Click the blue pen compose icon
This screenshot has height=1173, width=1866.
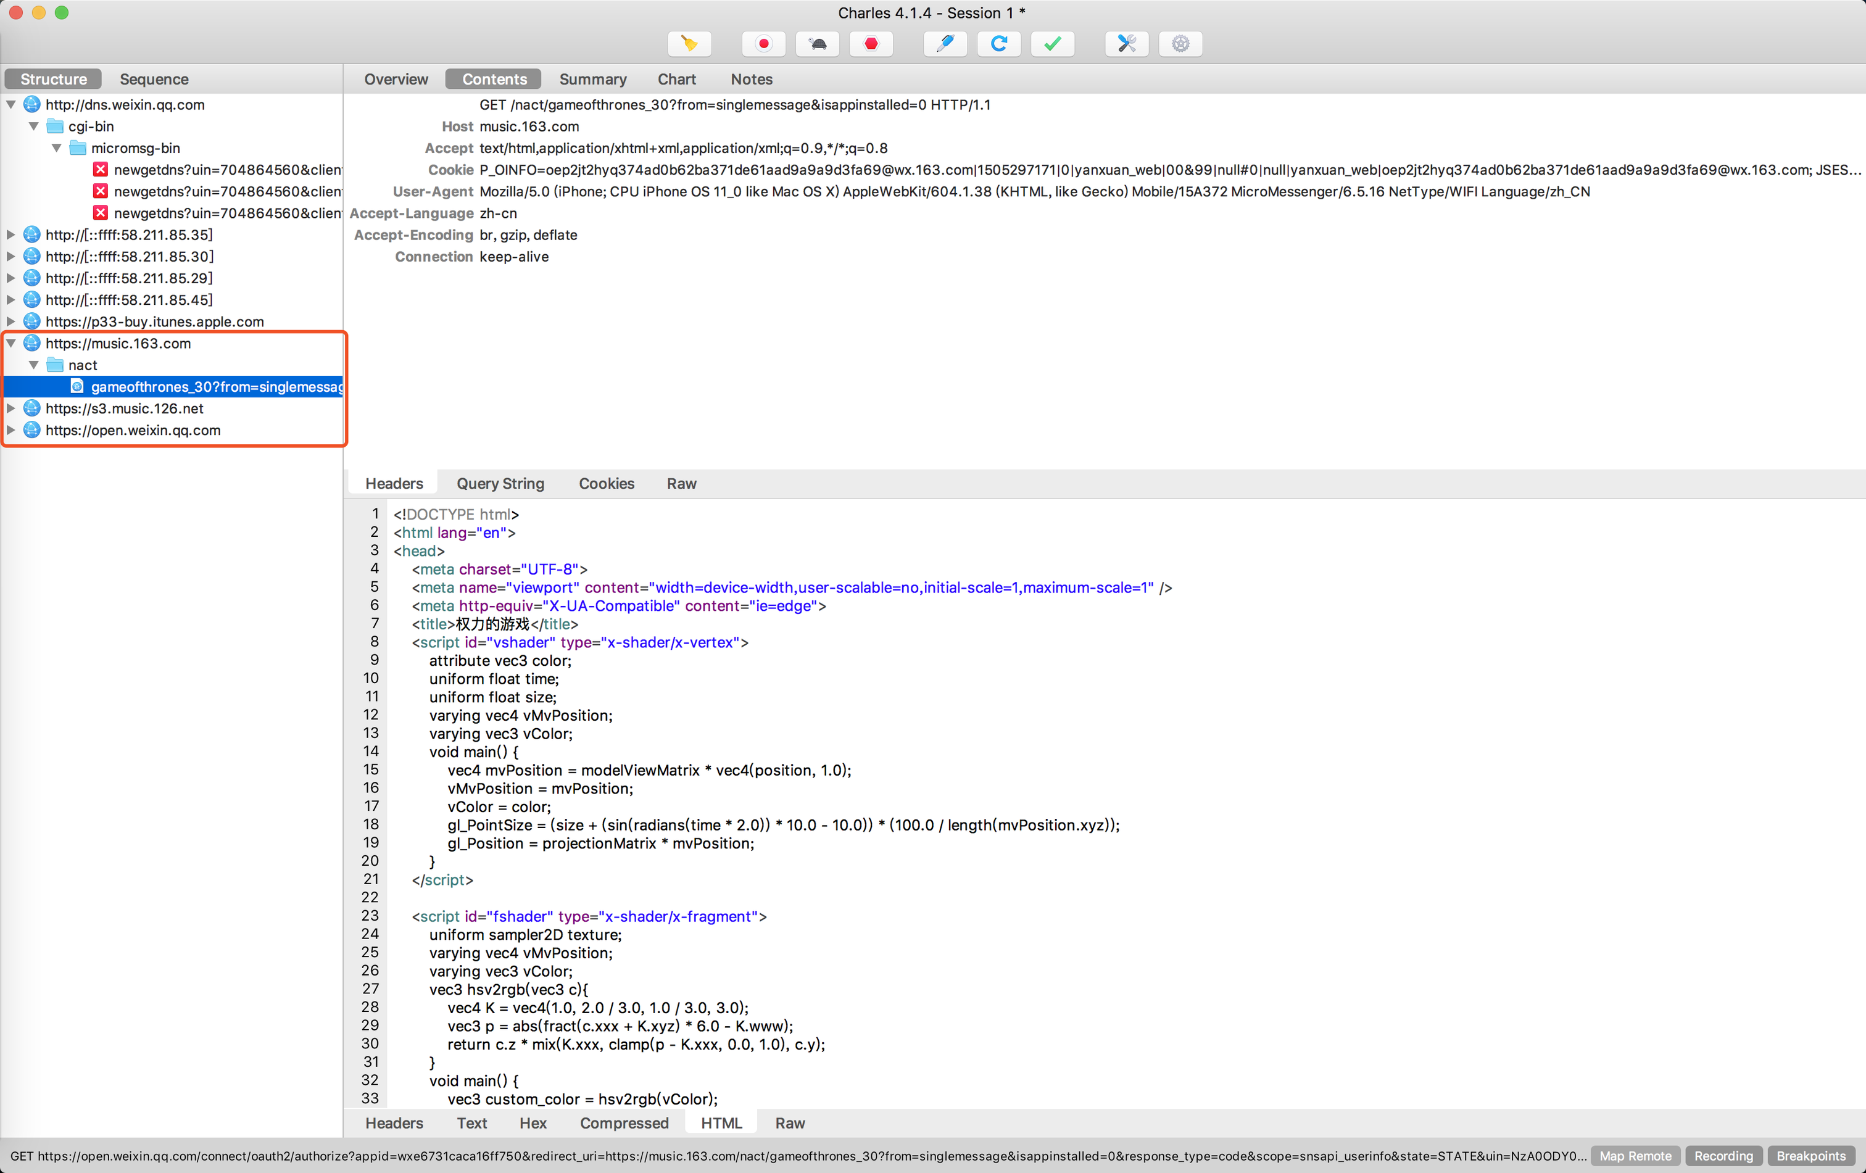pyautogui.click(x=945, y=44)
